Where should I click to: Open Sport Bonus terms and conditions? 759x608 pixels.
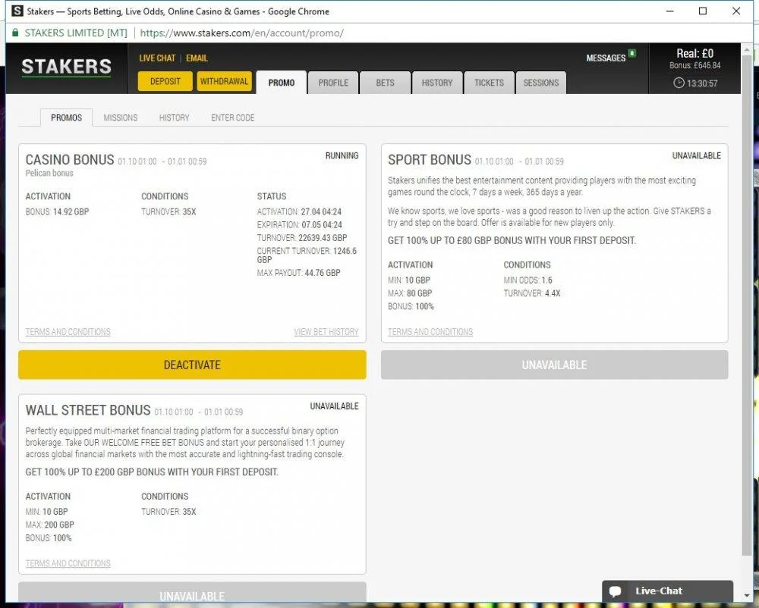pyautogui.click(x=430, y=332)
